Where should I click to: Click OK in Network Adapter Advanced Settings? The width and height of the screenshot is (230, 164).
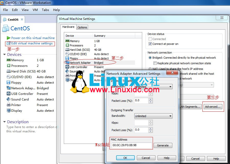(125, 158)
